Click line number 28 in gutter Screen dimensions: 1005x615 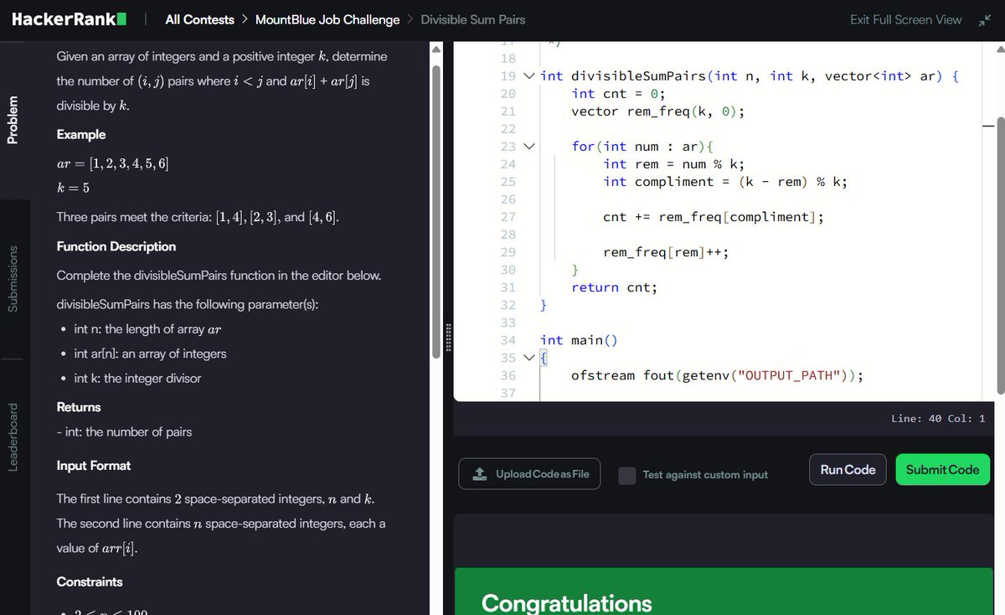[x=508, y=235]
